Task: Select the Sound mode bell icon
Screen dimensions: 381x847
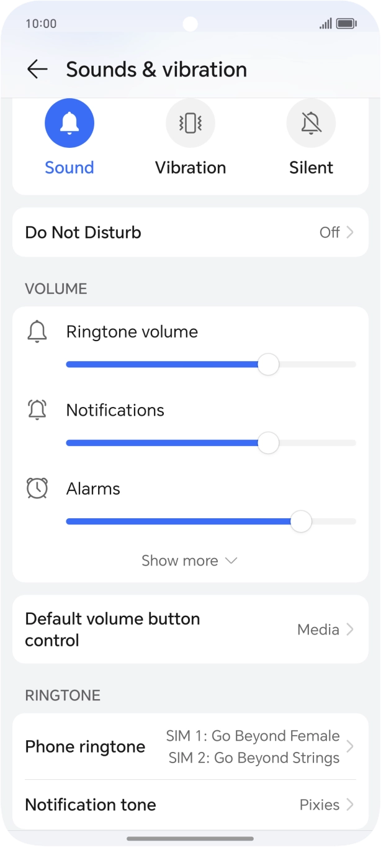Action: click(x=69, y=122)
